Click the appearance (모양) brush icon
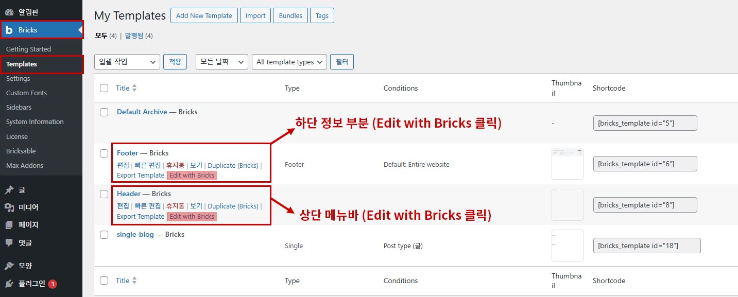This screenshot has height=297, width=738. click(9, 266)
